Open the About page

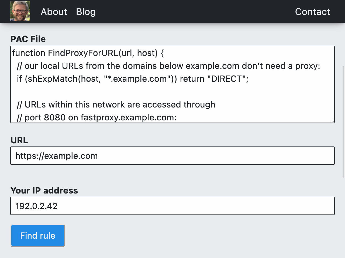pyautogui.click(x=54, y=12)
